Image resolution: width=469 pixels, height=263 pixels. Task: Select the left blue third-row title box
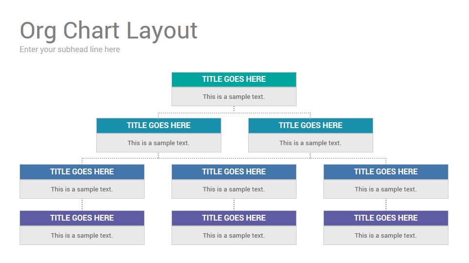[x=82, y=172]
